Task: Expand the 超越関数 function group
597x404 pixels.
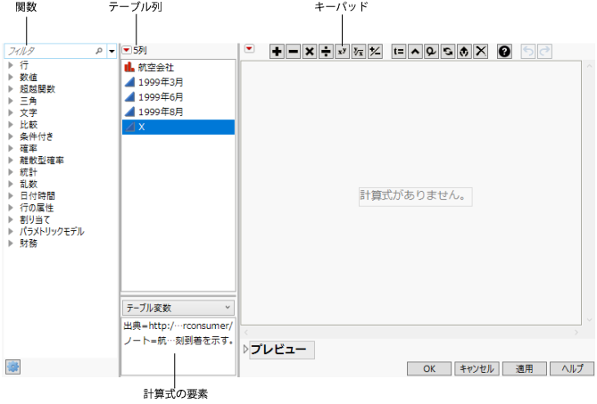Action: tap(11, 89)
